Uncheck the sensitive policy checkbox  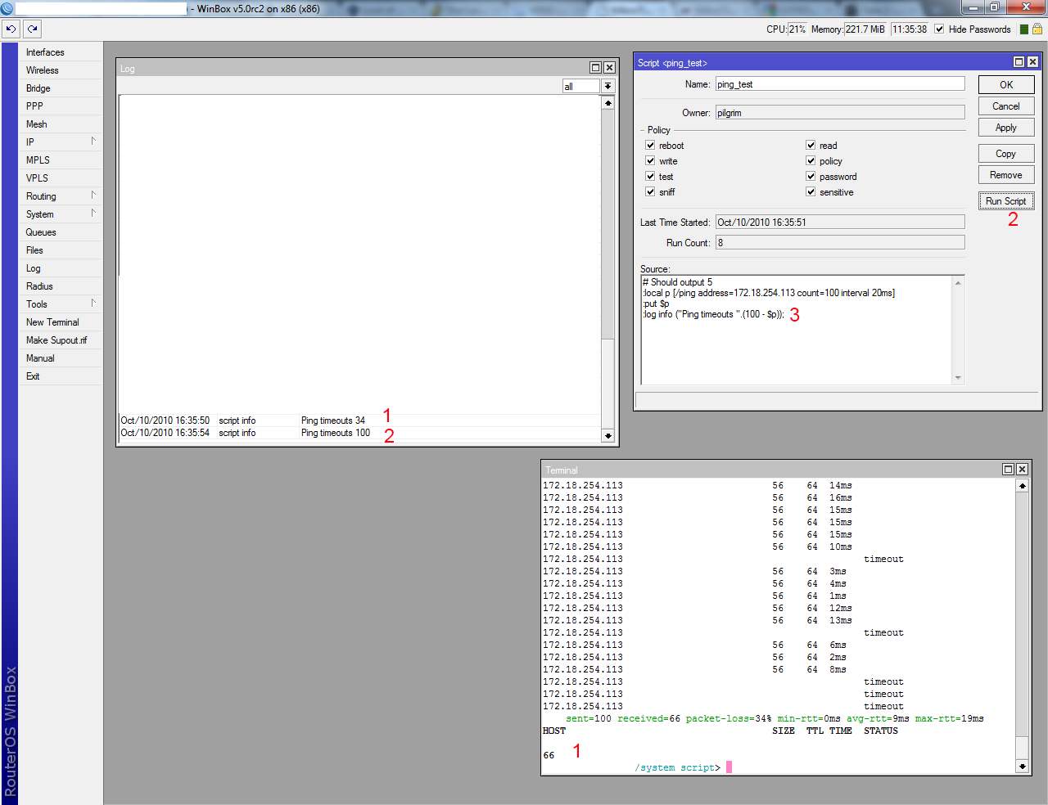point(811,191)
